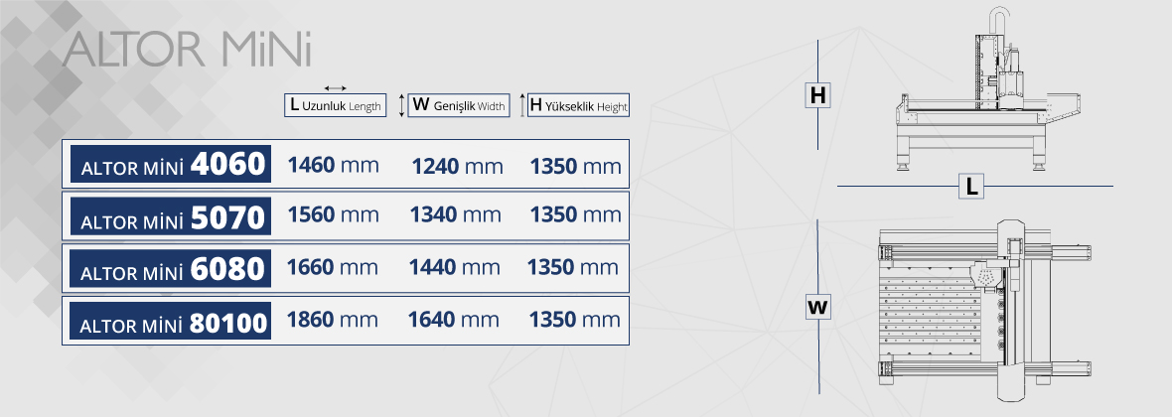
Task: Click the 1660 mm length value
Action: [332, 267]
